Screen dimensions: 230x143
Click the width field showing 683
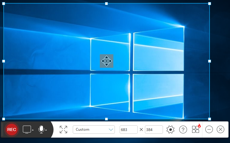(x=128, y=130)
